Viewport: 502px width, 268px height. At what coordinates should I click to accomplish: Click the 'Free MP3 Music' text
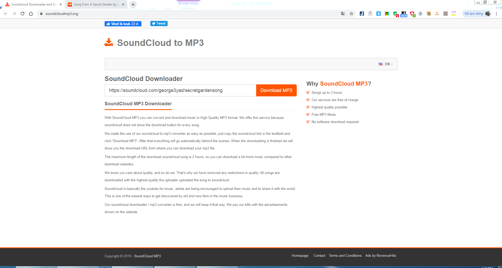[324, 114]
